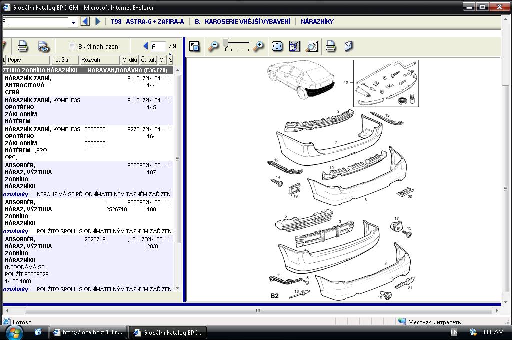Viewport: 512px width, 340px height.
Task: Select the 'NÁRAZNÍKY' breadcrumb link
Action: (317, 22)
